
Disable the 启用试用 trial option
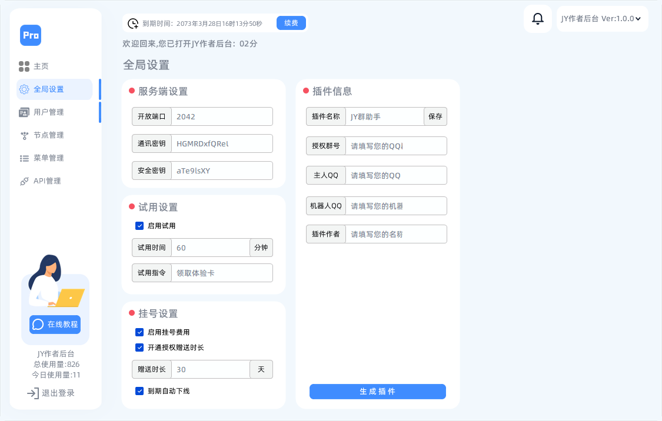click(139, 226)
